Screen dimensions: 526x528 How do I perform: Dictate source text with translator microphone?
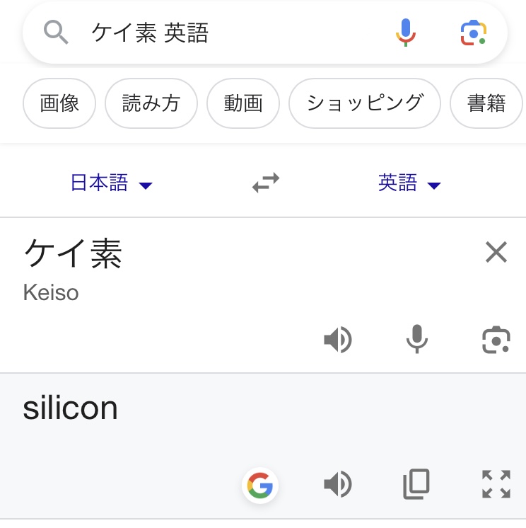click(x=417, y=340)
